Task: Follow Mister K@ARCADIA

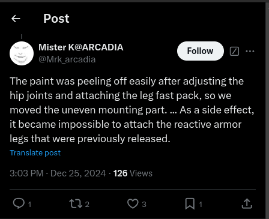Action: click(201, 51)
